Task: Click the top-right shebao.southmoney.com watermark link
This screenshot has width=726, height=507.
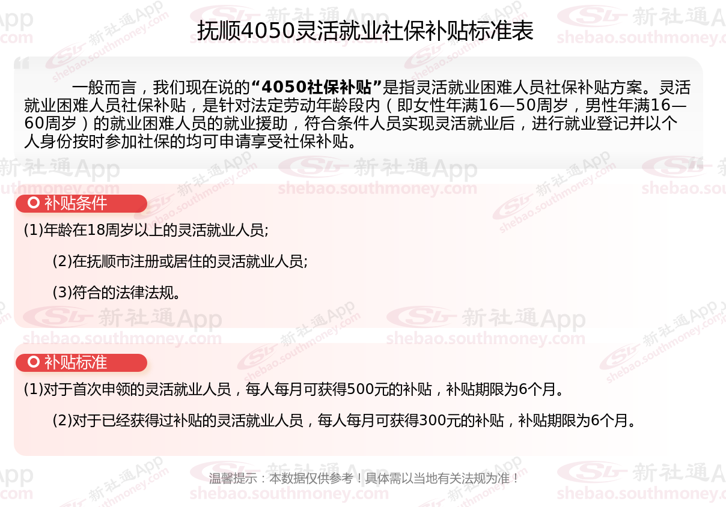Action: tap(641, 38)
